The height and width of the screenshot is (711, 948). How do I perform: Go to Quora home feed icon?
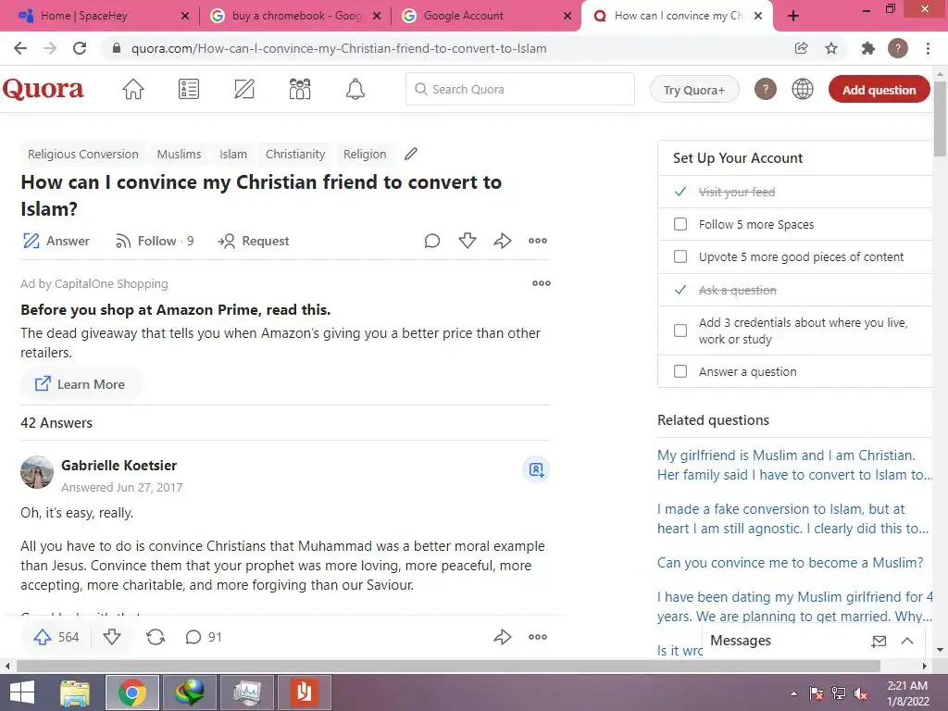[x=133, y=90]
